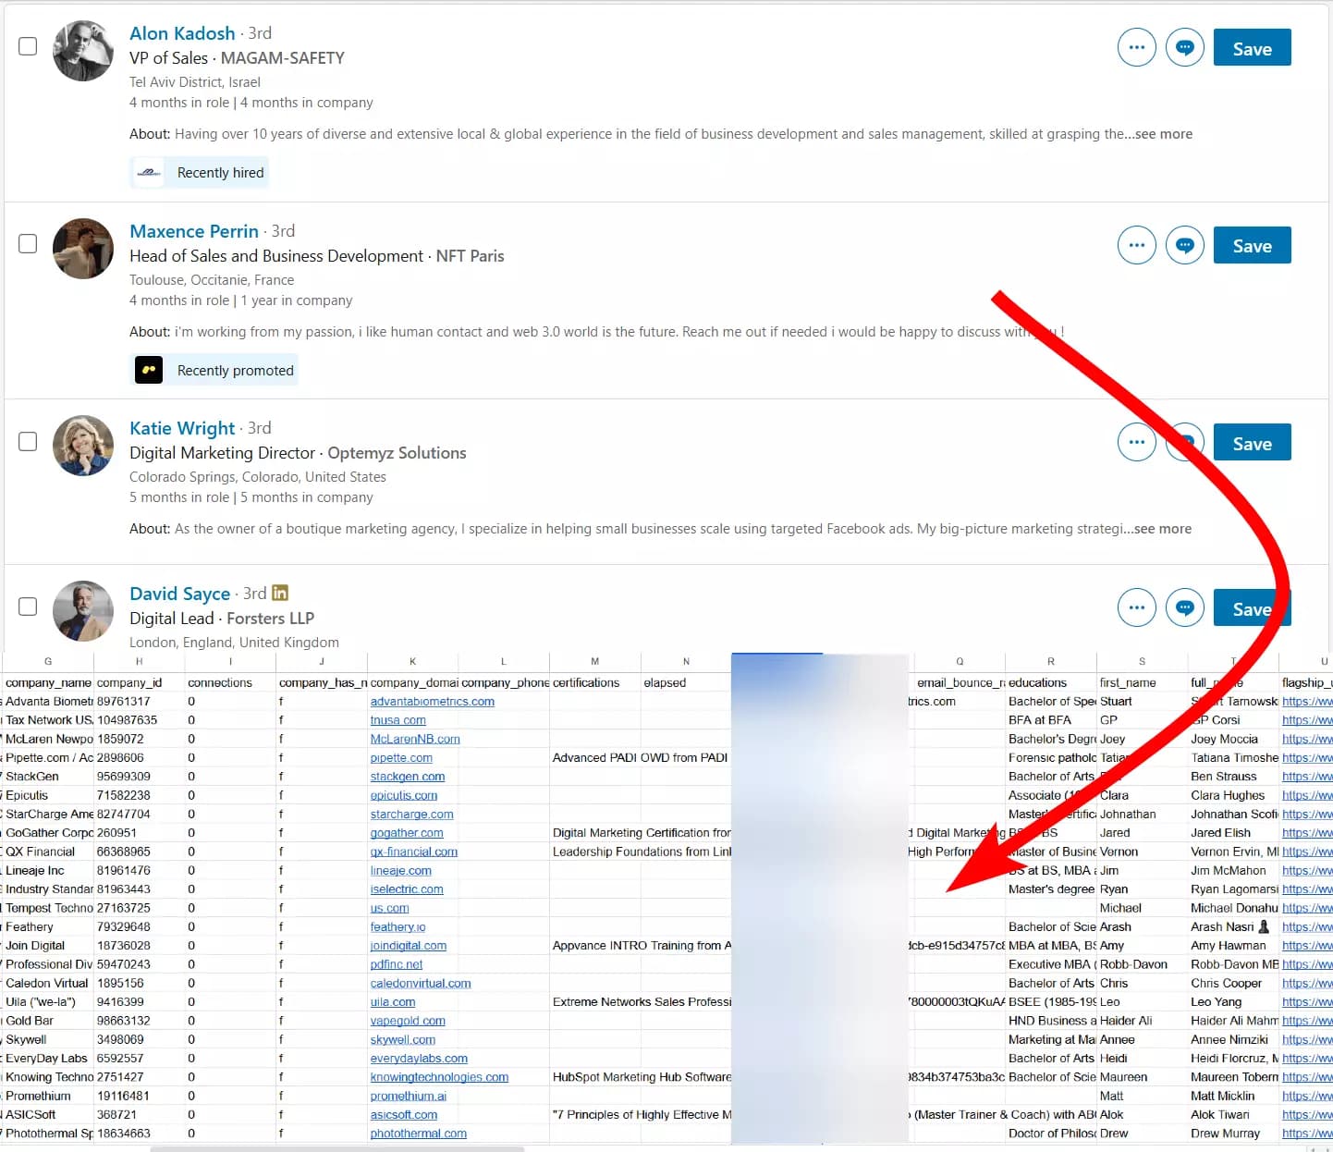This screenshot has height=1152, width=1333.
Task: Click the message bubble icon on Alon Kadosh's row
Action: click(1185, 47)
